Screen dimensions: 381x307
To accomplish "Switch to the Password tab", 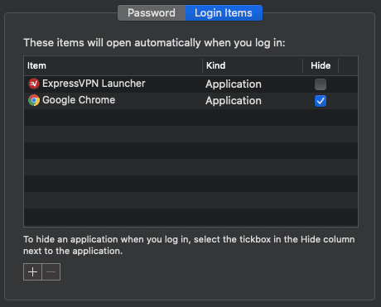I will pos(152,13).
